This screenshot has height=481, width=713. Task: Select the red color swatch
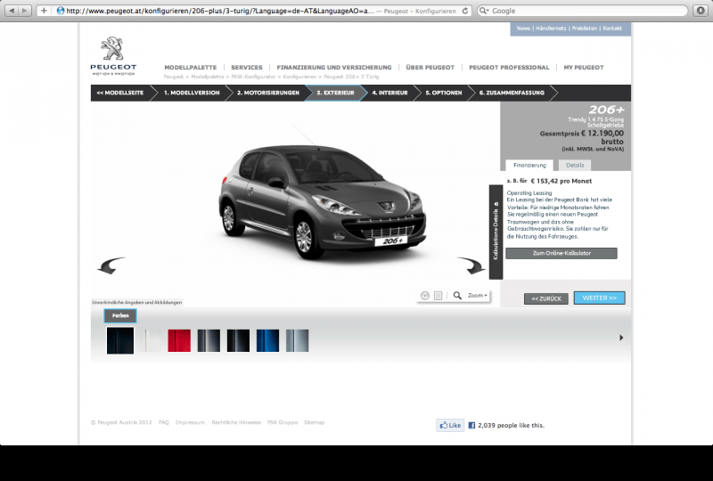click(x=179, y=340)
